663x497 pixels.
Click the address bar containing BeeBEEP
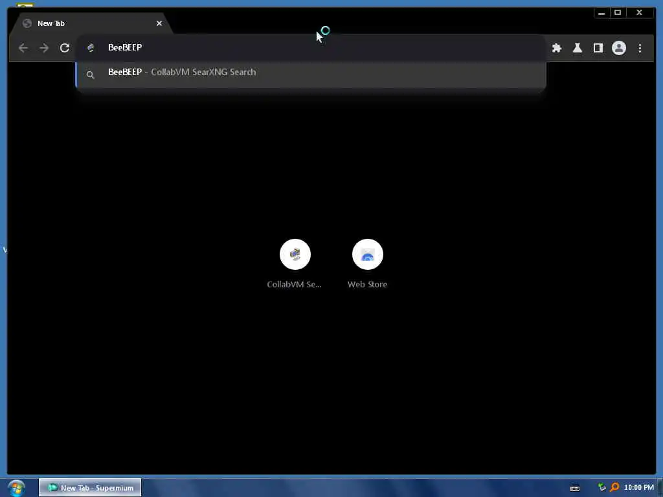(x=311, y=47)
